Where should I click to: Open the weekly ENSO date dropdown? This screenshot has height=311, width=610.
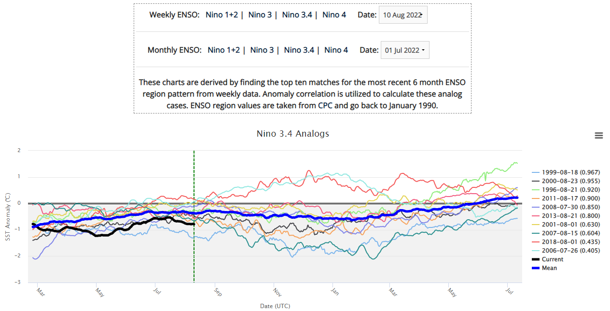tap(402, 15)
